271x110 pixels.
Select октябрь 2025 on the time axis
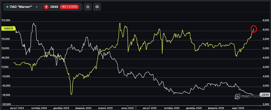(x=172, y=108)
